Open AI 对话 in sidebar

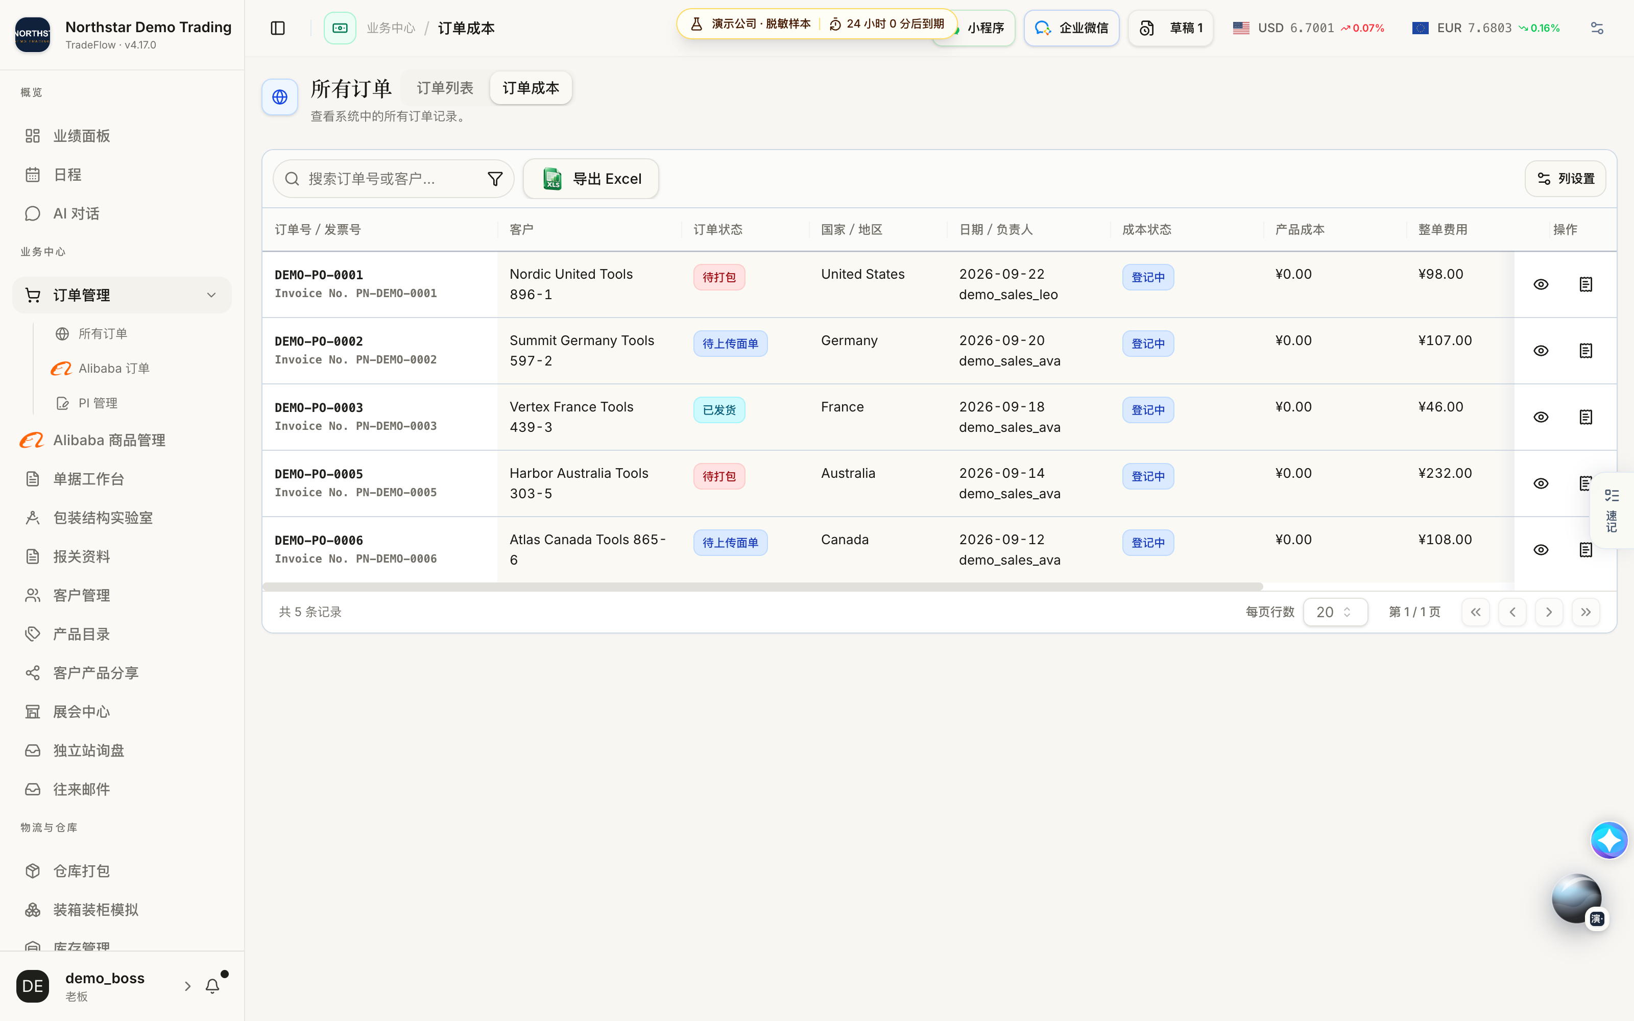pyautogui.click(x=122, y=213)
